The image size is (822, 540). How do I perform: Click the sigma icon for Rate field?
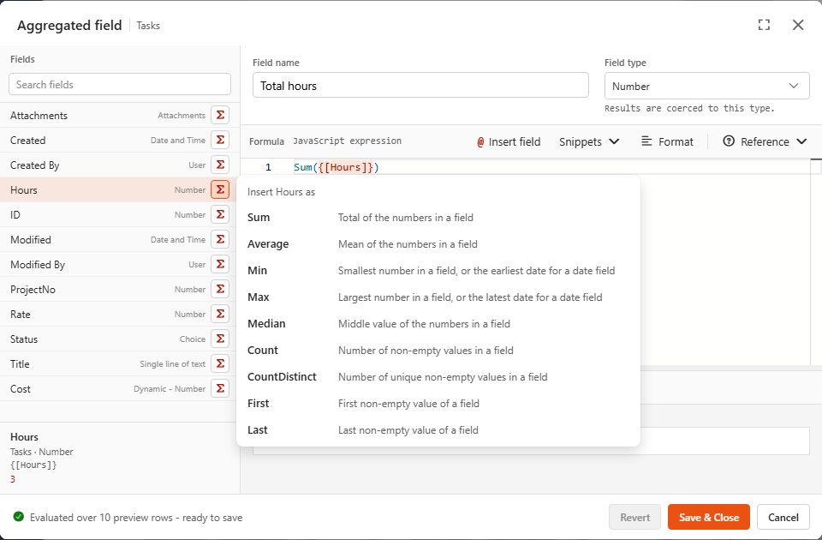point(220,314)
